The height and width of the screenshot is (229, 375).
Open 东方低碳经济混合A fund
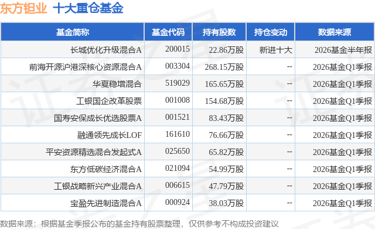pos(105,169)
